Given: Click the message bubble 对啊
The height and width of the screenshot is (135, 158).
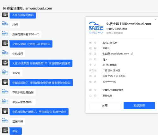Looking at the screenshot, I should click(x=15, y=25).
